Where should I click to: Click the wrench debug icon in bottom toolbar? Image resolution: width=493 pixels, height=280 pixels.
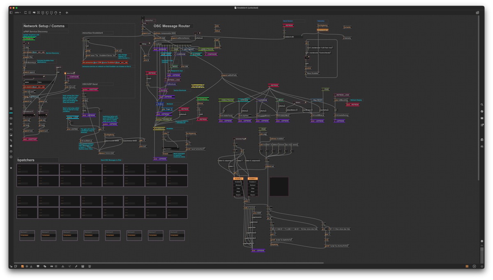tap(76, 266)
